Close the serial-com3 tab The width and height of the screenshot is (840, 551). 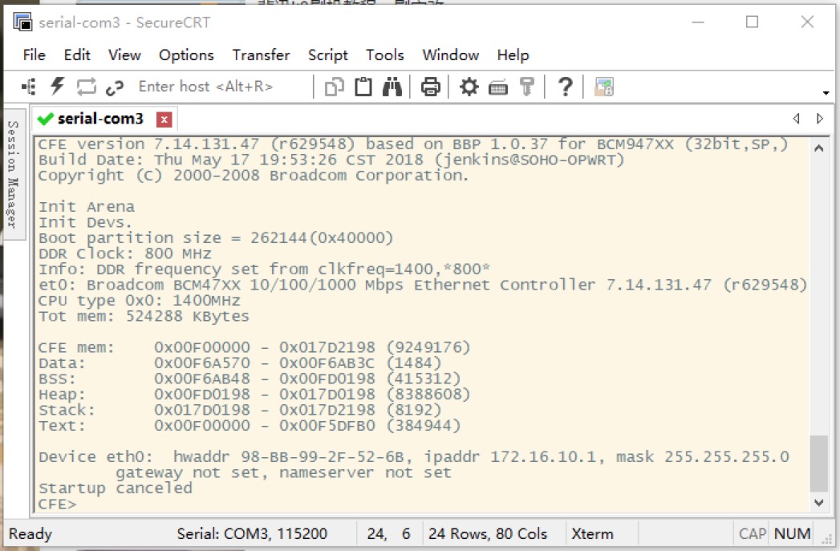[164, 120]
